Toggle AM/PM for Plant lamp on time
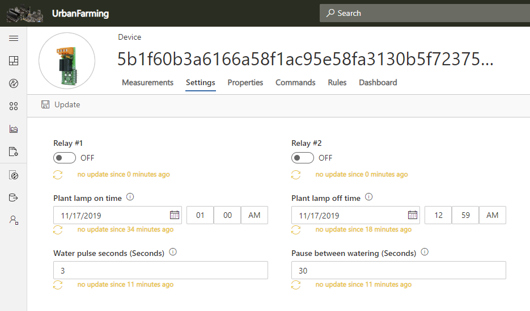Viewport: 530px width, 311px height. tap(255, 216)
